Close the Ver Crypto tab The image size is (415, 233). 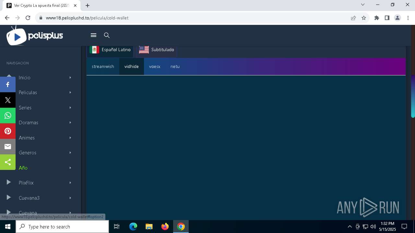[76, 6]
